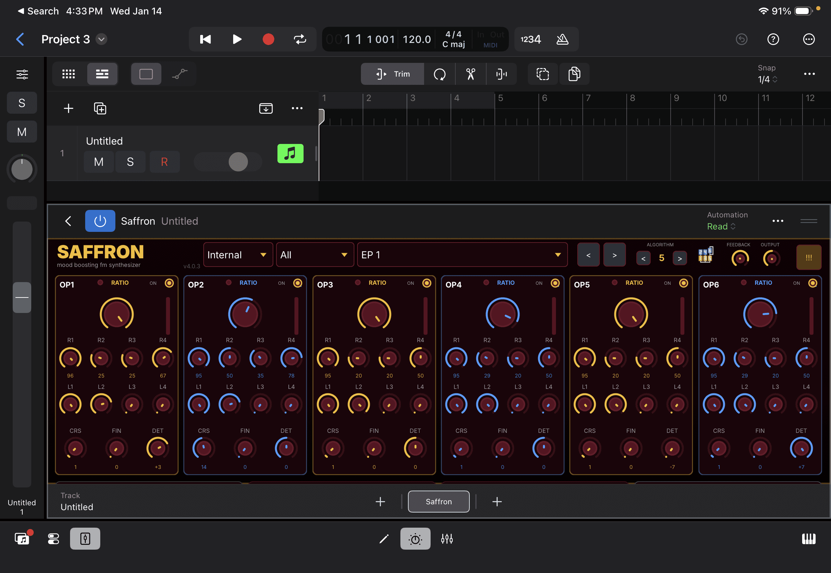Viewport: 831px width, 573px height.
Task: Toggle the metronome icon
Action: pyautogui.click(x=562, y=39)
